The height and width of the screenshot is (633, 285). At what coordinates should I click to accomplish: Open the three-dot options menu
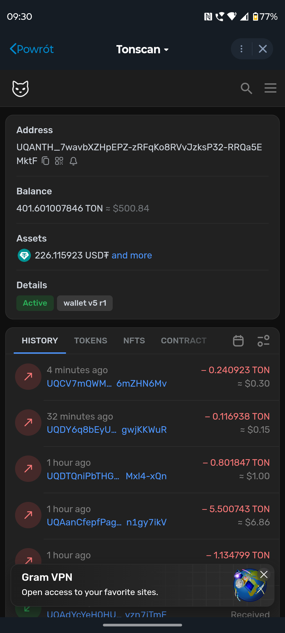pos(241,49)
